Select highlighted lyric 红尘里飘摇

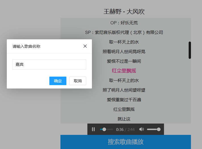tap(124, 71)
